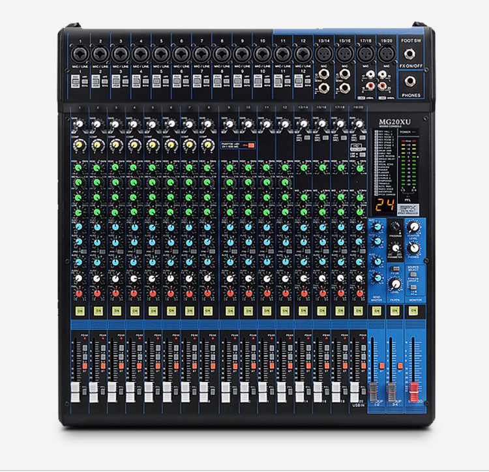Click the orange 24 program display
Image resolution: width=489 pixels, height=472 pixels.
[385, 205]
